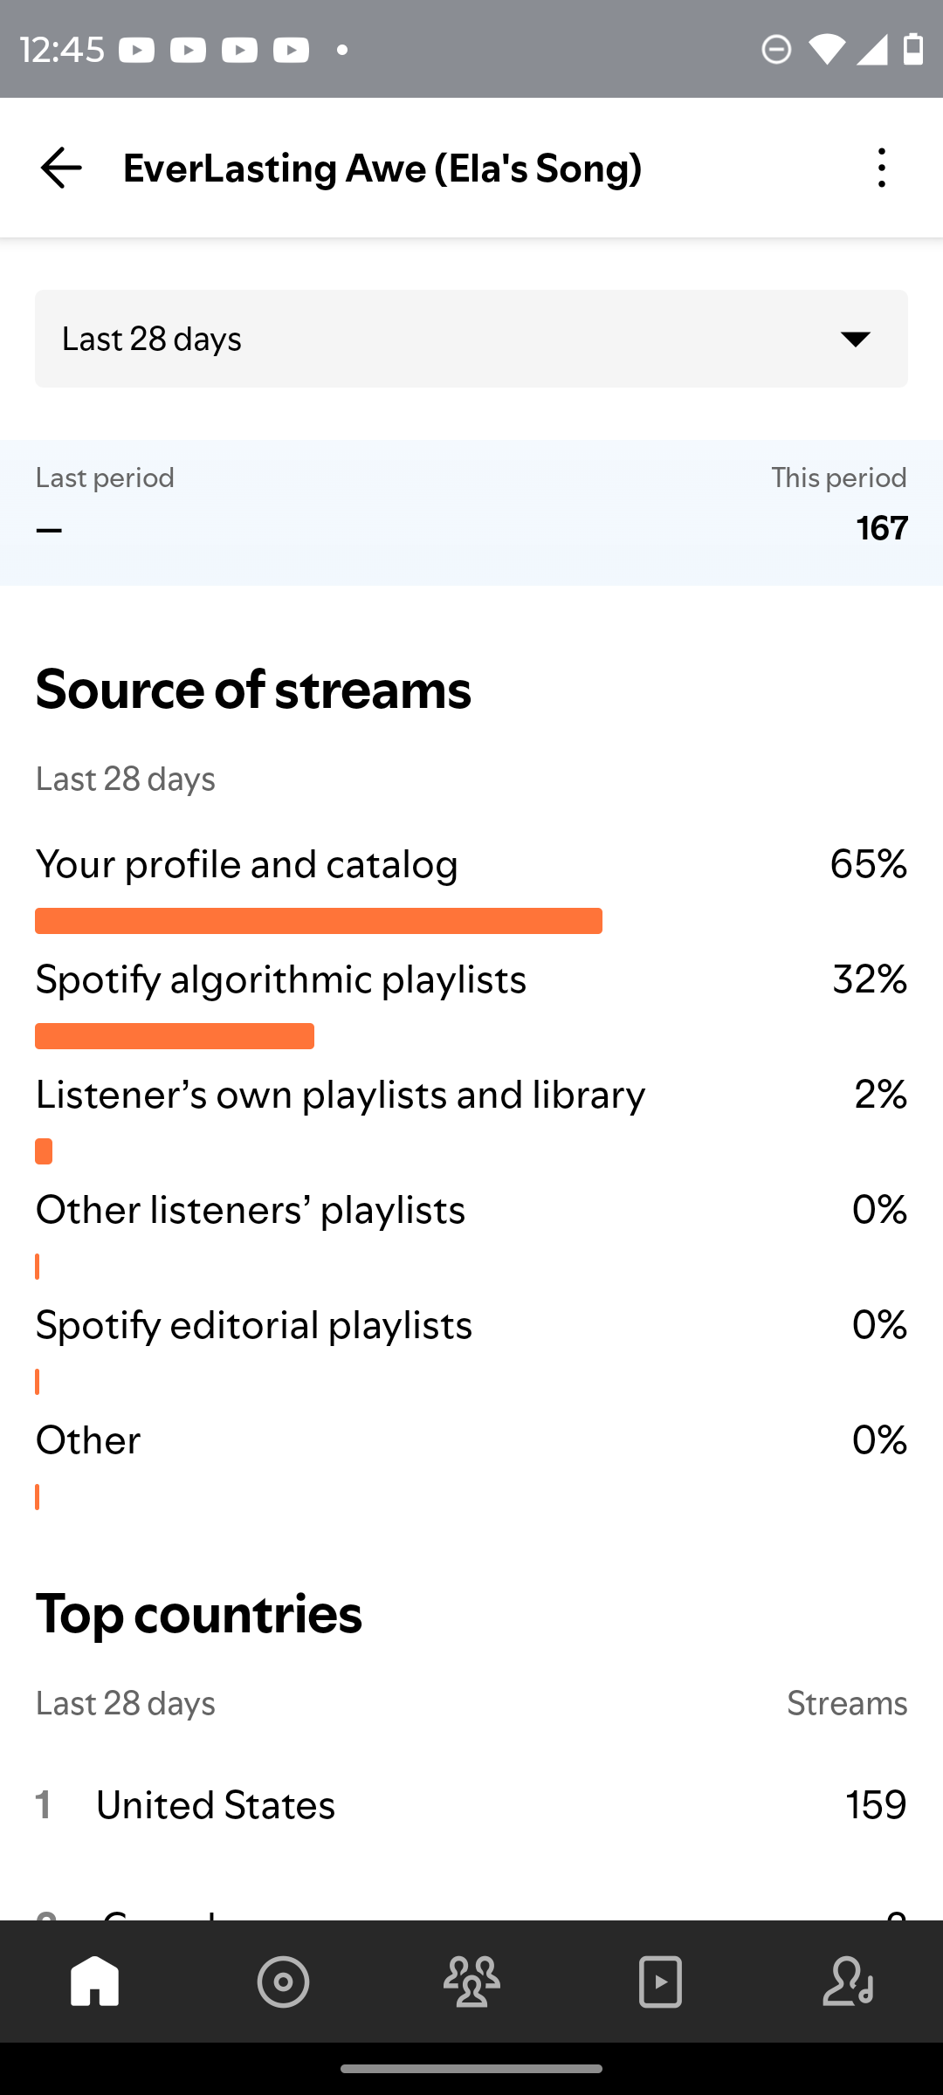
Task: Open the three-dot overflow menu
Action: point(882,168)
